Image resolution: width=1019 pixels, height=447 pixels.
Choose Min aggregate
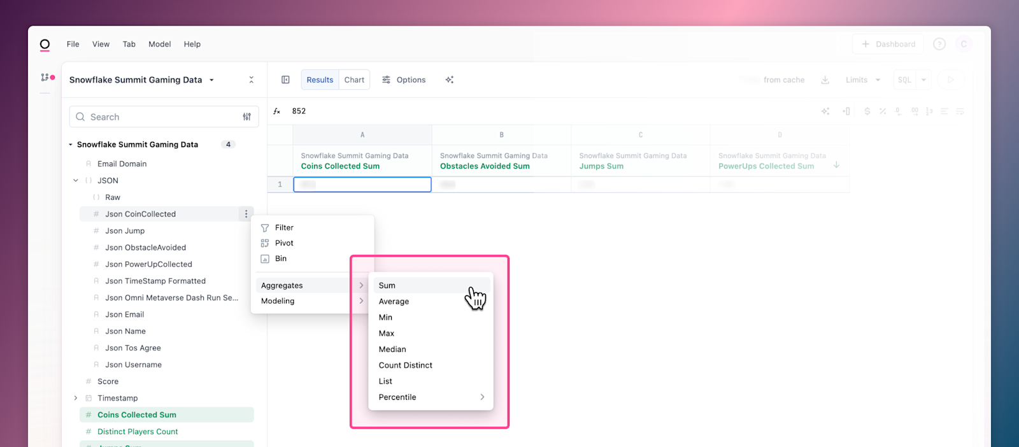coord(431,317)
